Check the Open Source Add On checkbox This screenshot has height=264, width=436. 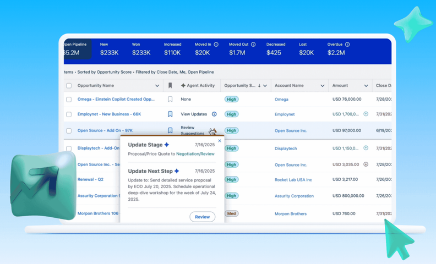[69, 130]
